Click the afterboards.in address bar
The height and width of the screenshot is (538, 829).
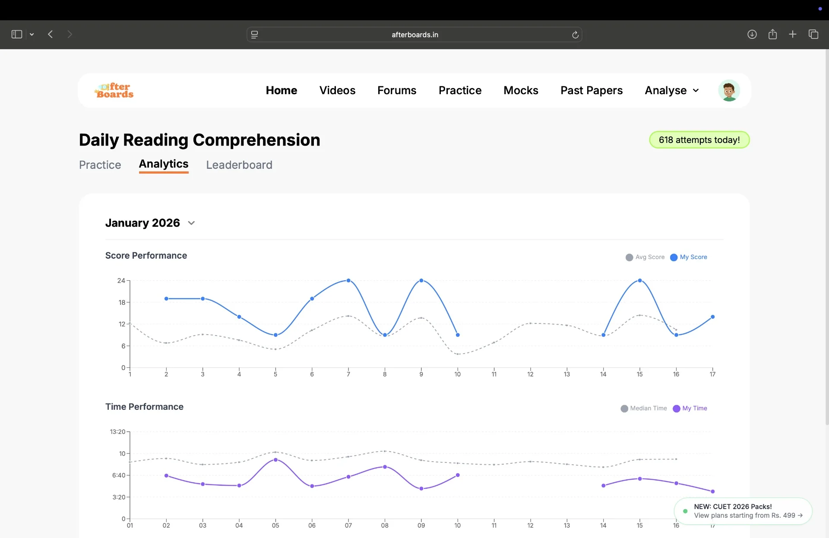pyautogui.click(x=414, y=35)
